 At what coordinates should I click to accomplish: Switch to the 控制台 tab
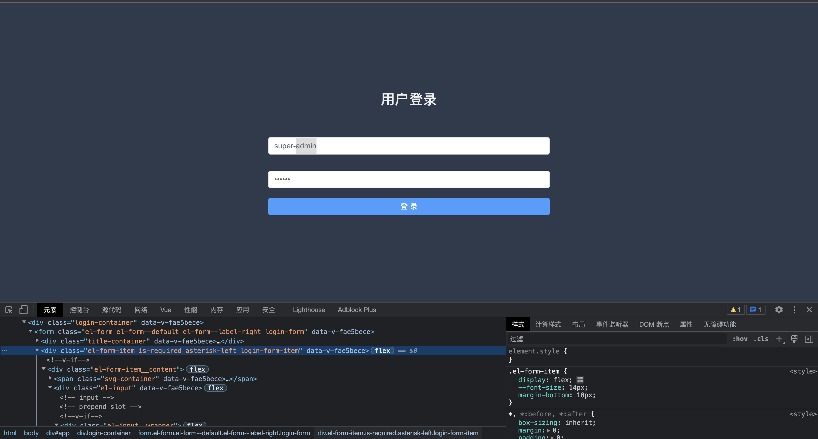point(79,310)
